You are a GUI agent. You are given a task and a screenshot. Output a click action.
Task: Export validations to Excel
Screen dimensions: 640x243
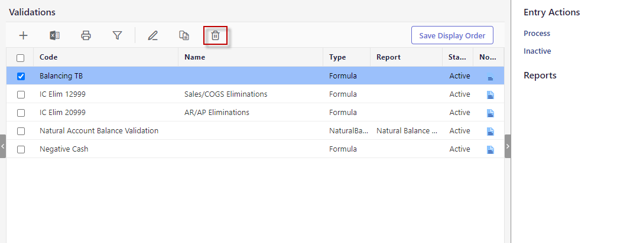point(55,35)
